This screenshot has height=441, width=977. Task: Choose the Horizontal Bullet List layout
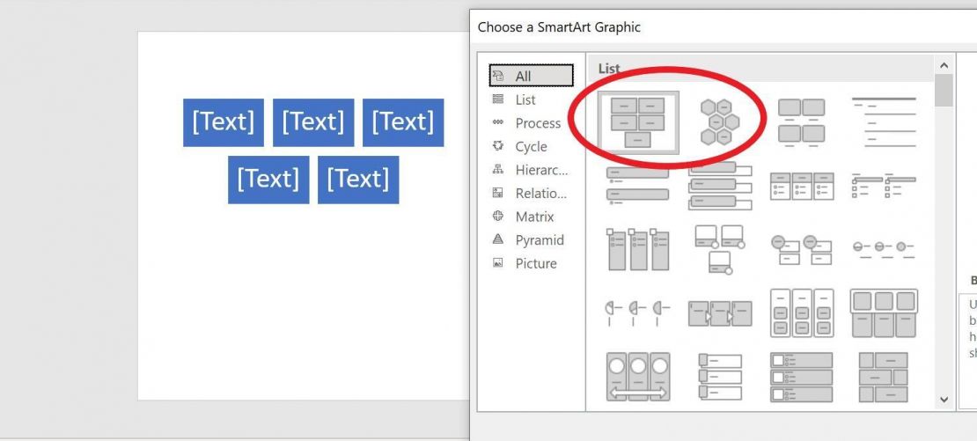pyautogui.click(x=800, y=186)
